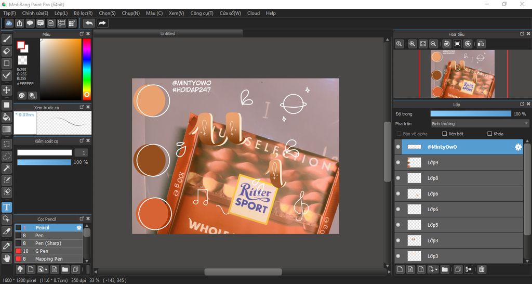Open the Tệp(F) menu
Screen dimensions: 532x284
pyautogui.click(x=9, y=13)
